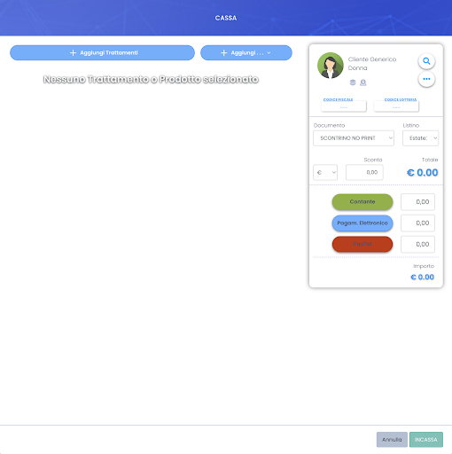Click the Codice Fiscale field
Screen dimensions: 452x454
pyautogui.click(x=344, y=106)
